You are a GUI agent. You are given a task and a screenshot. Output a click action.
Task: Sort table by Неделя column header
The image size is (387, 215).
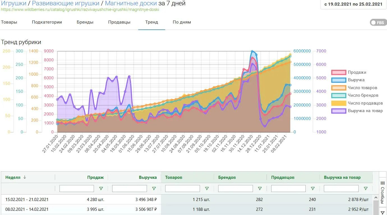pos(13,177)
